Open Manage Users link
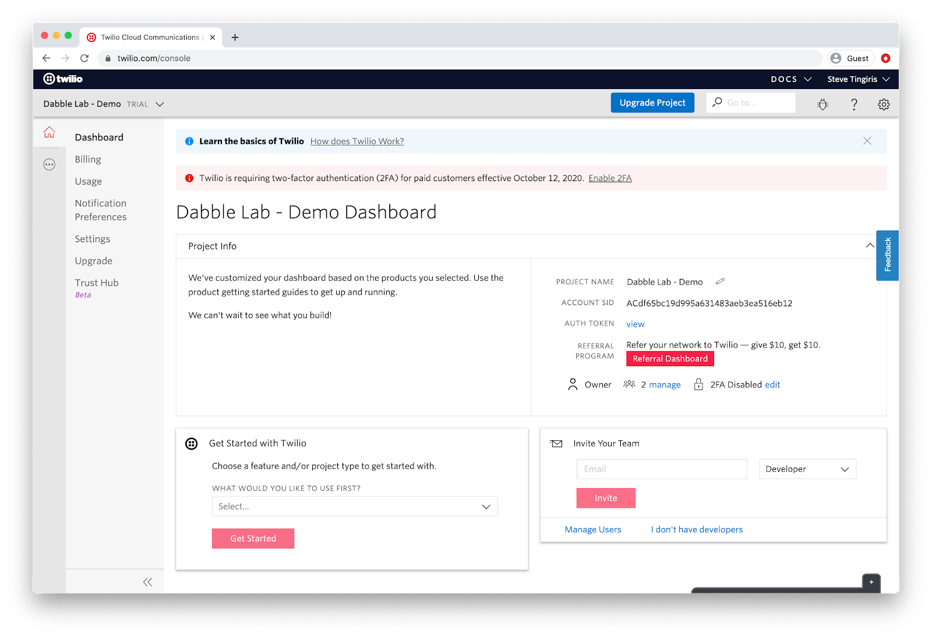This screenshot has width=932, height=637. (x=593, y=530)
